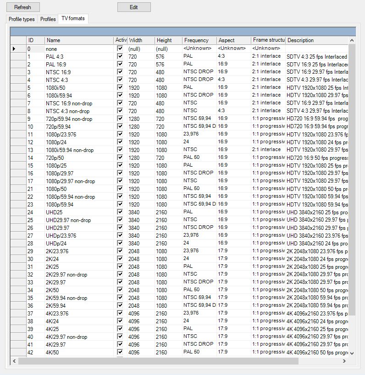Click 'NTSC DROP' frequency in 4K/29.97 row

(x=199, y=345)
